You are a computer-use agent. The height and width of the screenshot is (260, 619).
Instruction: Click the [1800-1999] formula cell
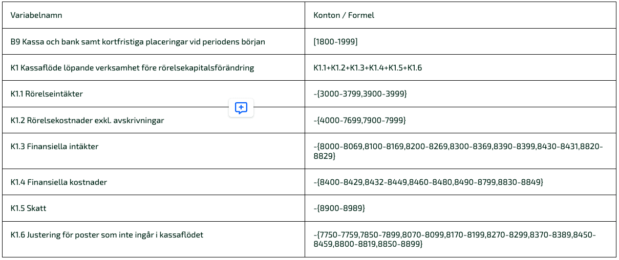(460, 41)
